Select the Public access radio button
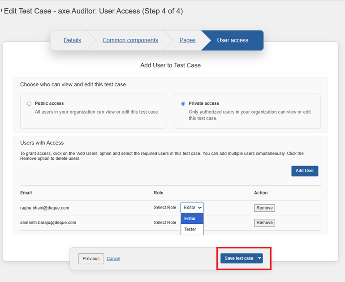The width and height of the screenshot is (345, 282). point(29,103)
